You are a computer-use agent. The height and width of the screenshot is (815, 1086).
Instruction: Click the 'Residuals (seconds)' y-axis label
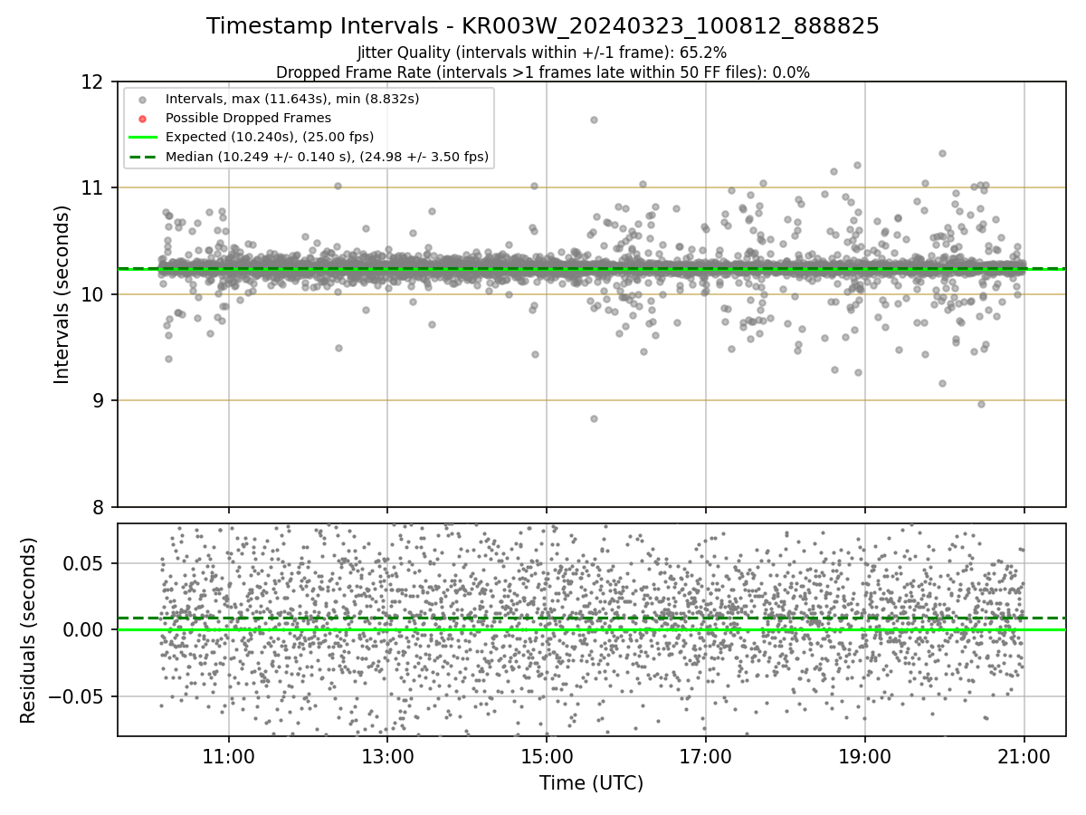click(x=29, y=630)
